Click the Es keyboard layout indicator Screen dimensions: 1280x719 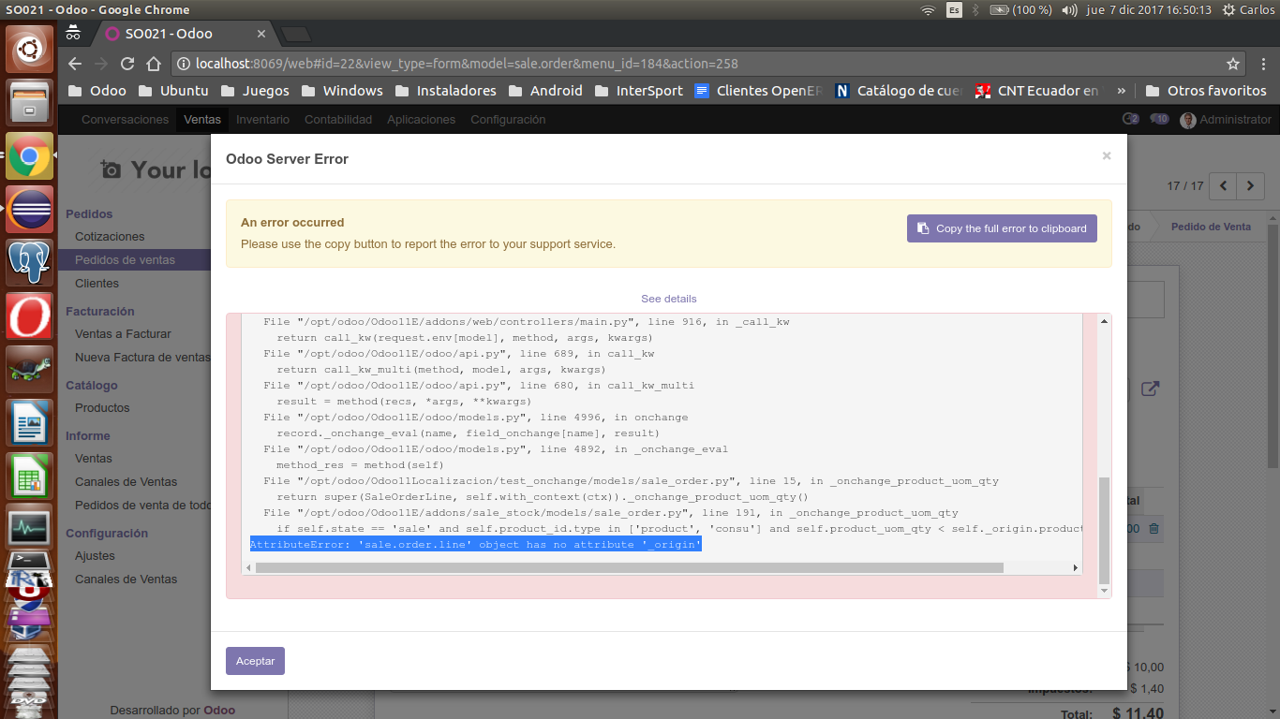tap(953, 9)
